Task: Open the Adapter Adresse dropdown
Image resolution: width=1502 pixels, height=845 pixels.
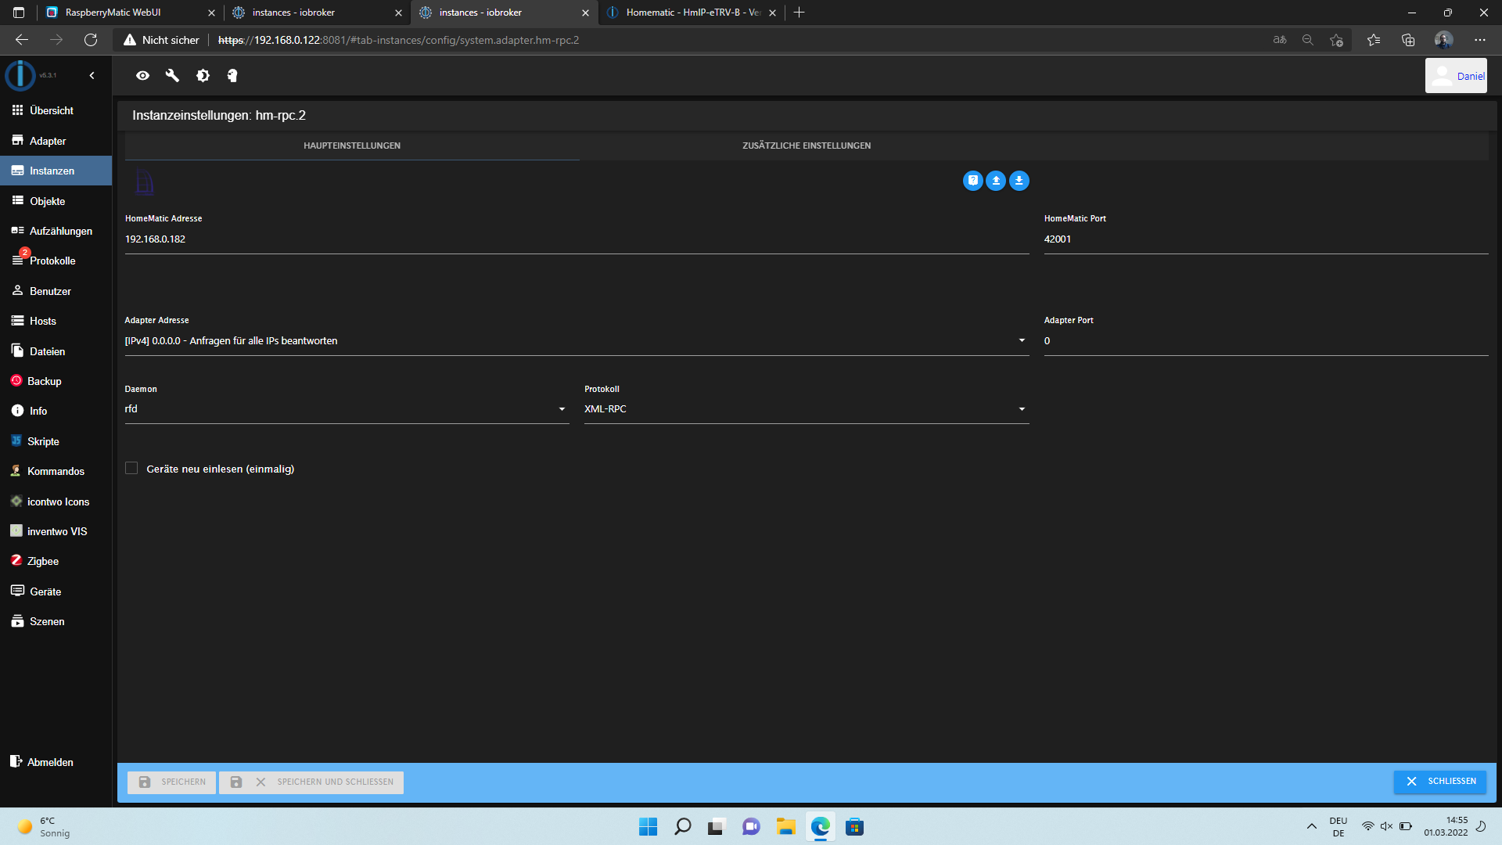Action: (577, 341)
